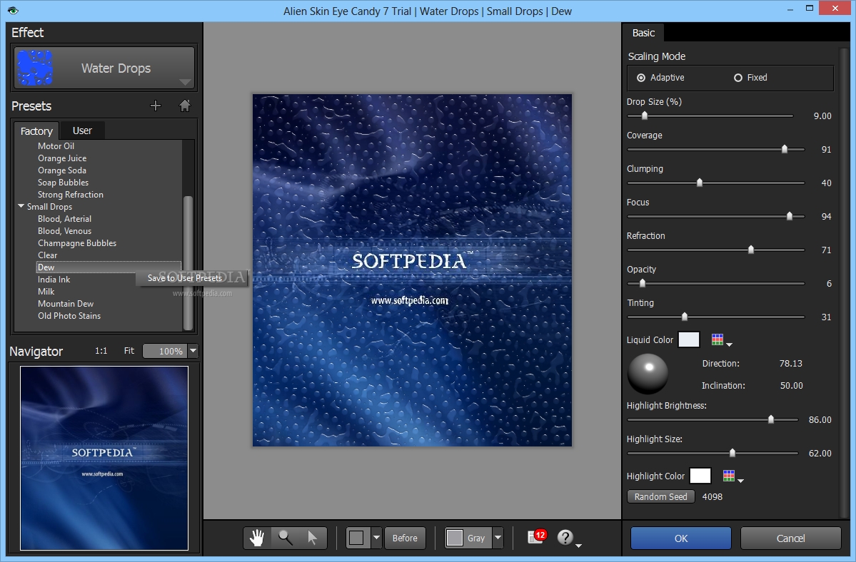Click the lighting direction sphere control
Image resolution: width=856 pixels, height=562 pixels.
pyautogui.click(x=648, y=374)
